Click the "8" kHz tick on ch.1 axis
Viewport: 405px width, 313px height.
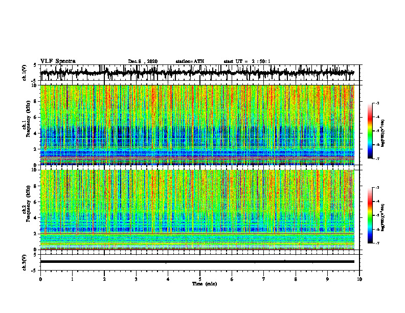coord(36,101)
